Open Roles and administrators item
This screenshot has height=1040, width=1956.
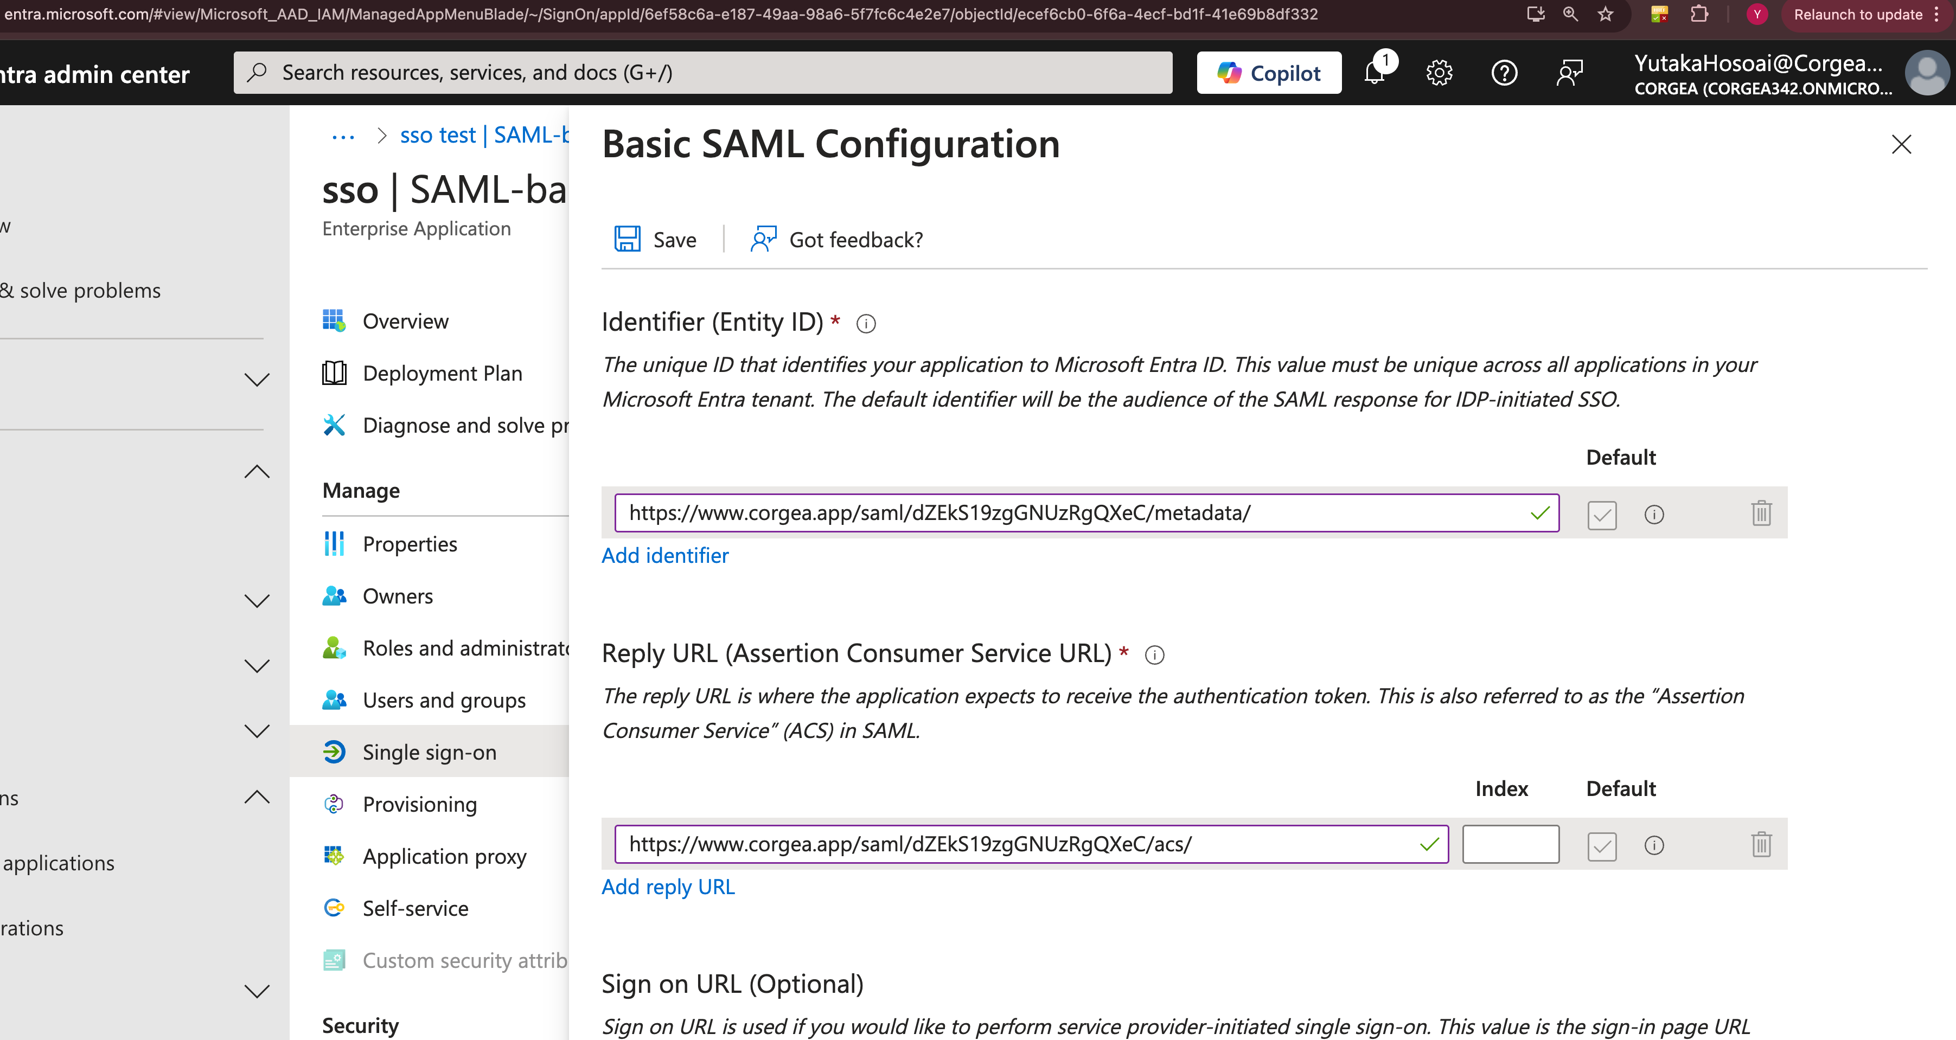pyautogui.click(x=445, y=649)
